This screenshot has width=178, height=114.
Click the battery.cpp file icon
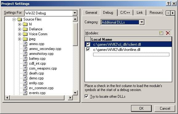pos(25,59)
